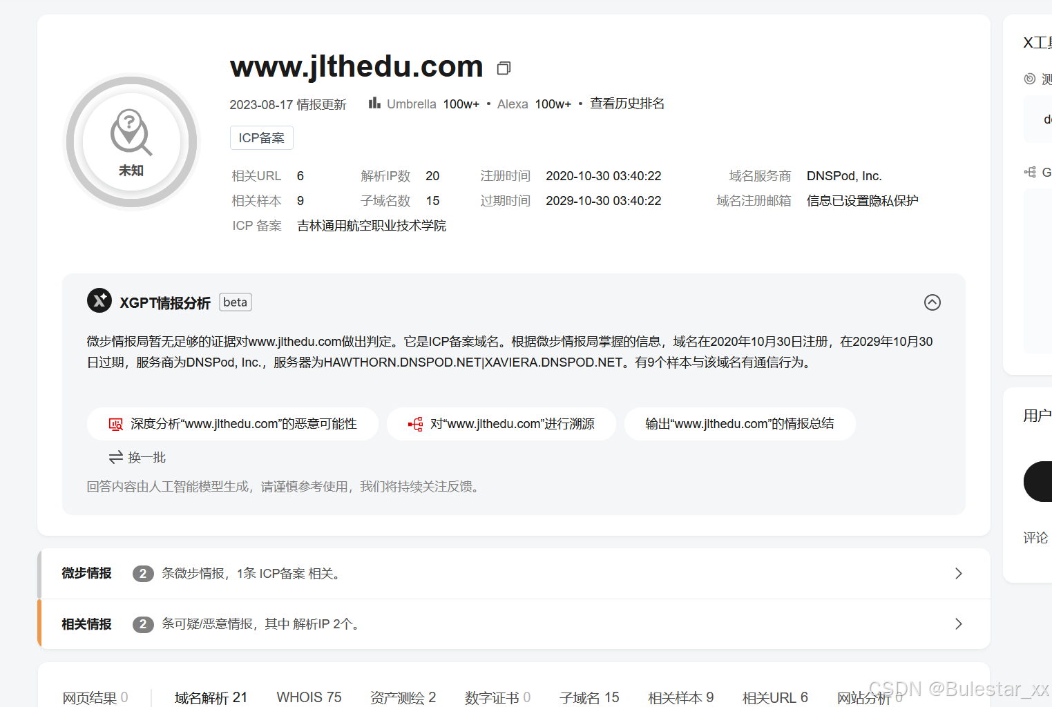Click the XGPT logo icon
Viewport: 1052px width, 707px height.
click(99, 300)
